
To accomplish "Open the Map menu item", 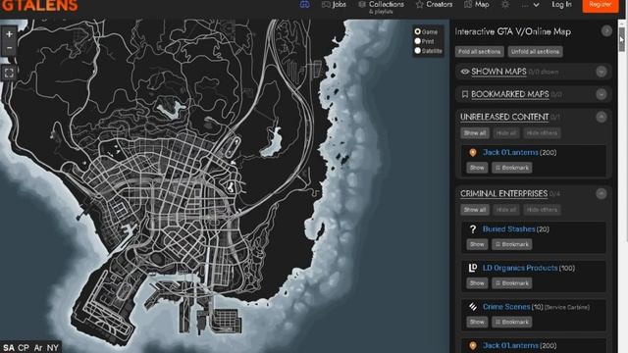I will click(477, 4).
